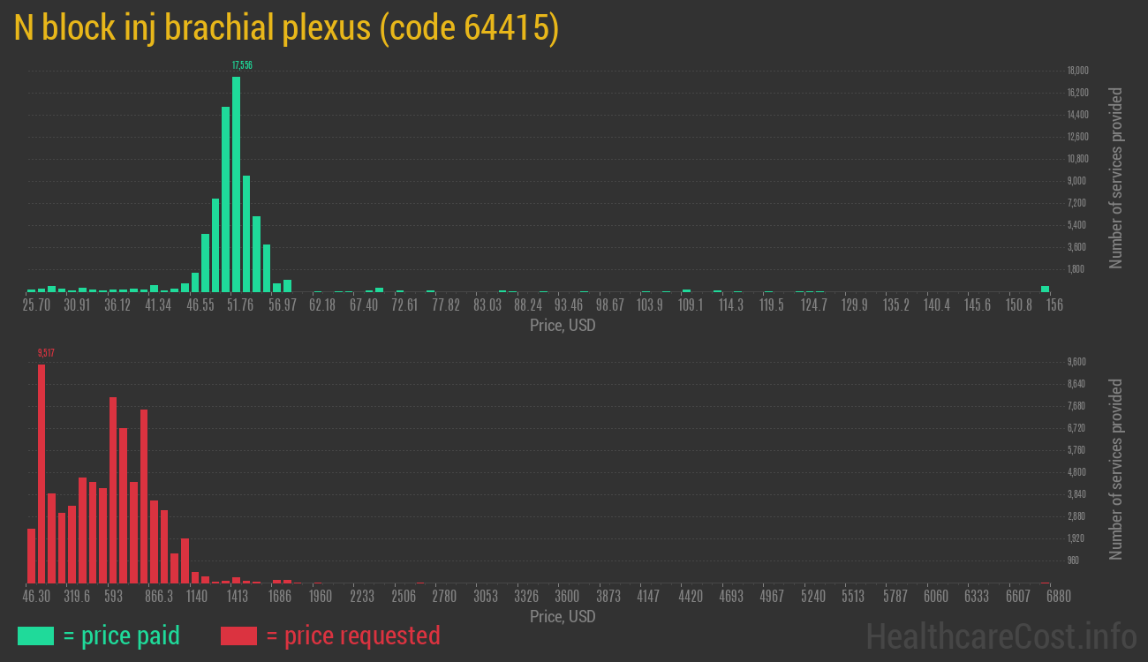Click the "= price requested" legend text
The width and height of the screenshot is (1148, 662).
coord(352,636)
